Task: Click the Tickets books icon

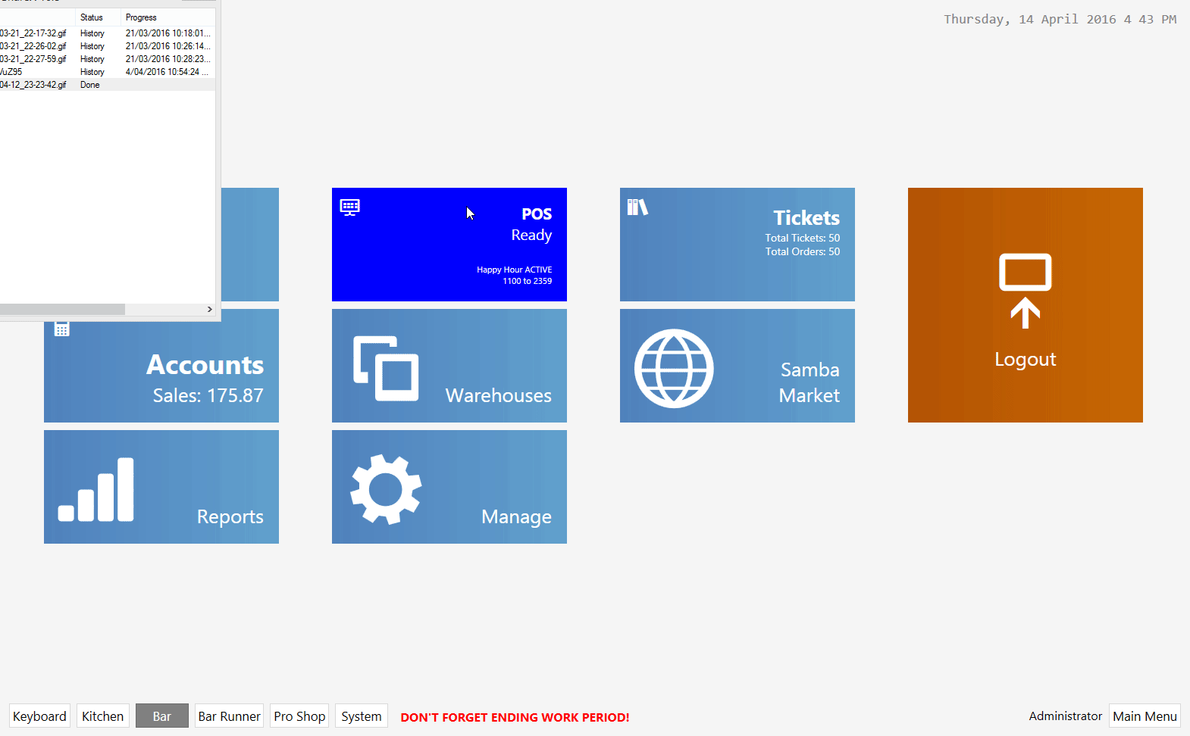Action: click(637, 207)
